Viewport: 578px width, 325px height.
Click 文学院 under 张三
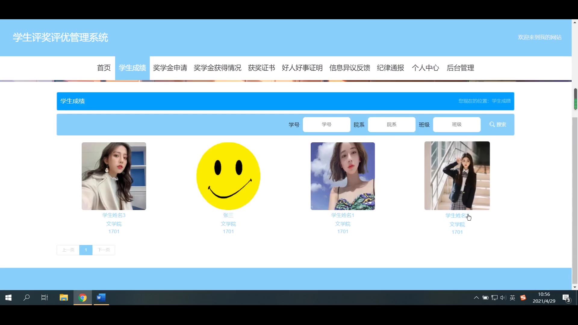pyautogui.click(x=228, y=224)
